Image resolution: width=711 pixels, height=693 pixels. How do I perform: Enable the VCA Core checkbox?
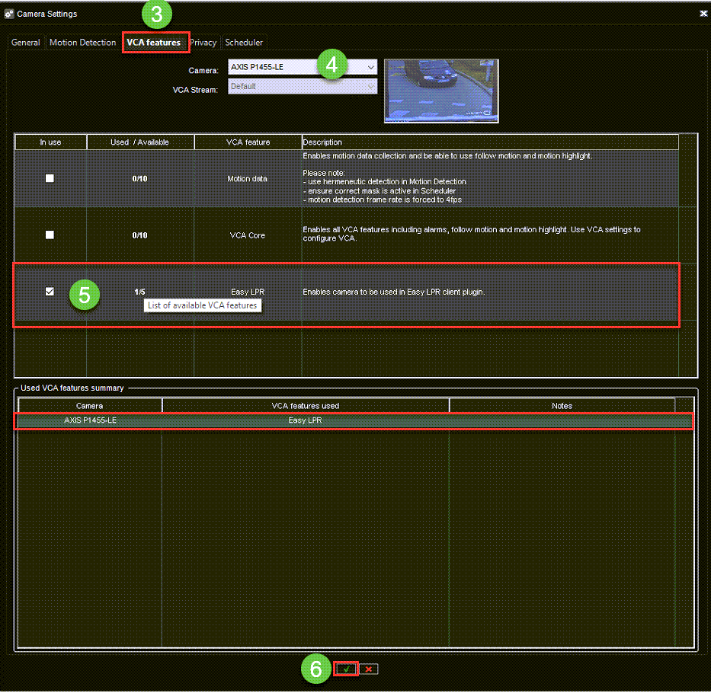pyautogui.click(x=50, y=235)
